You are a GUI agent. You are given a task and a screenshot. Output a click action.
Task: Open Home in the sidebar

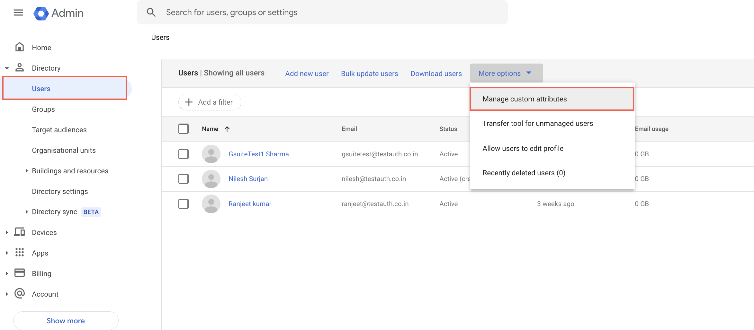41,48
